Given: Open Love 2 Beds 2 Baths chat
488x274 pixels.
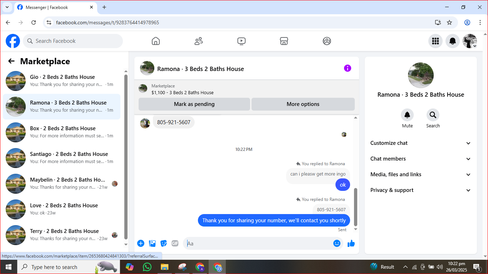Looking at the screenshot, I should [x=61, y=209].
